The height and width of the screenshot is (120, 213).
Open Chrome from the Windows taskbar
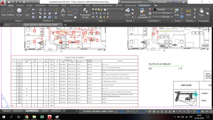coord(27,117)
